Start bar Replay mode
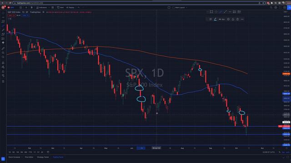 click(x=70, y=7)
